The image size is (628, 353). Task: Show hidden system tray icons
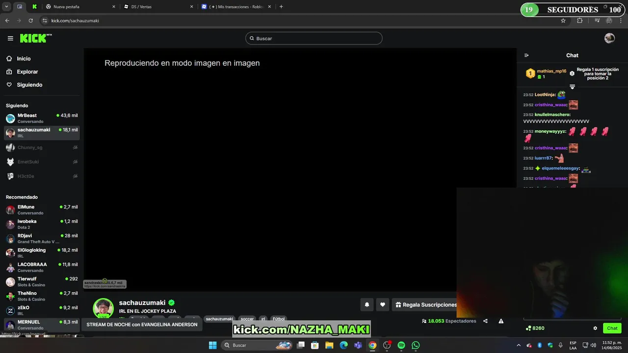click(519, 345)
